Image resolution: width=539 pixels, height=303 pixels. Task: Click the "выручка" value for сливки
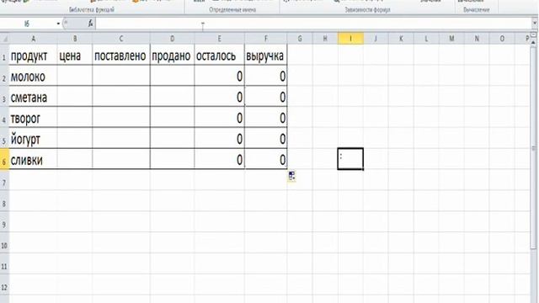[x=266, y=160]
